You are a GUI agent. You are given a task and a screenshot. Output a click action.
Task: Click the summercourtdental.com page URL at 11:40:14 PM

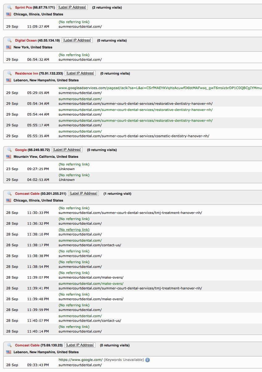(x=80, y=331)
